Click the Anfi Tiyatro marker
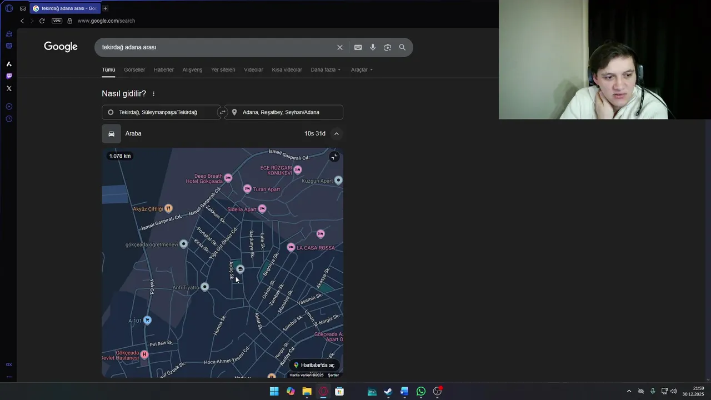This screenshot has height=400, width=711. 205,287
